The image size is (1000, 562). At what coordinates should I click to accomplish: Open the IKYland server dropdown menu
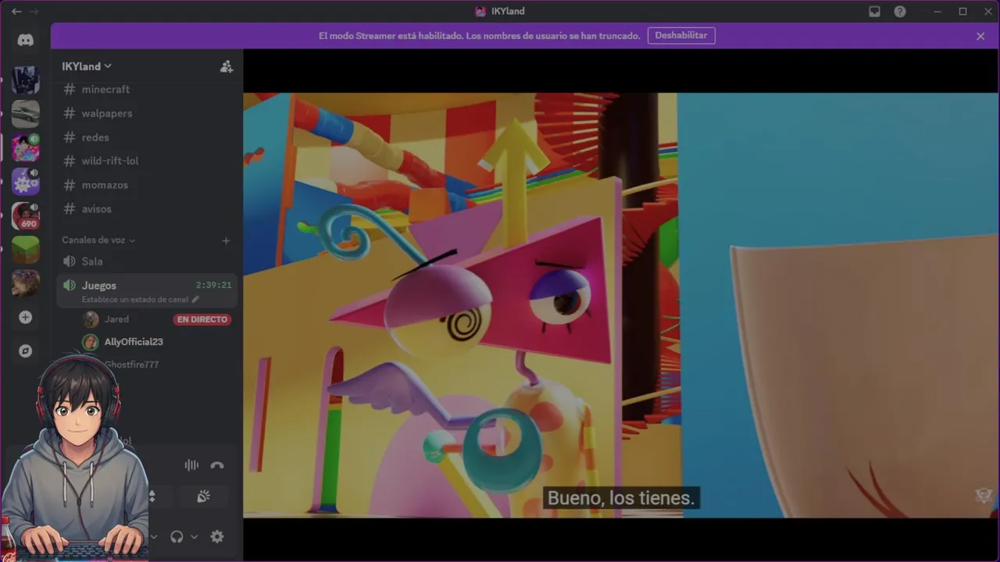[x=87, y=66]
